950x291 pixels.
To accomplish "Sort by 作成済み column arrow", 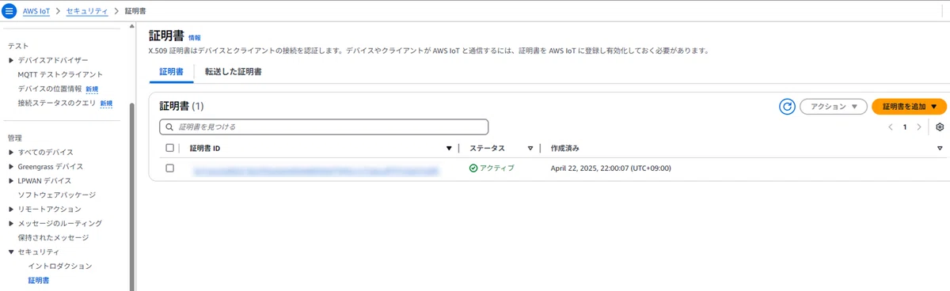I will 940,148.
